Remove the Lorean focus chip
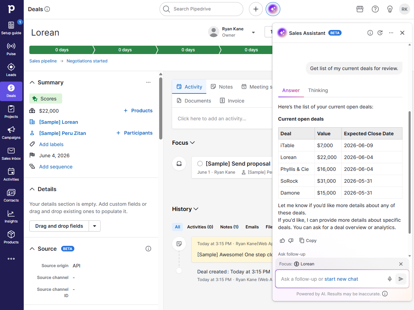 [400, 264]
